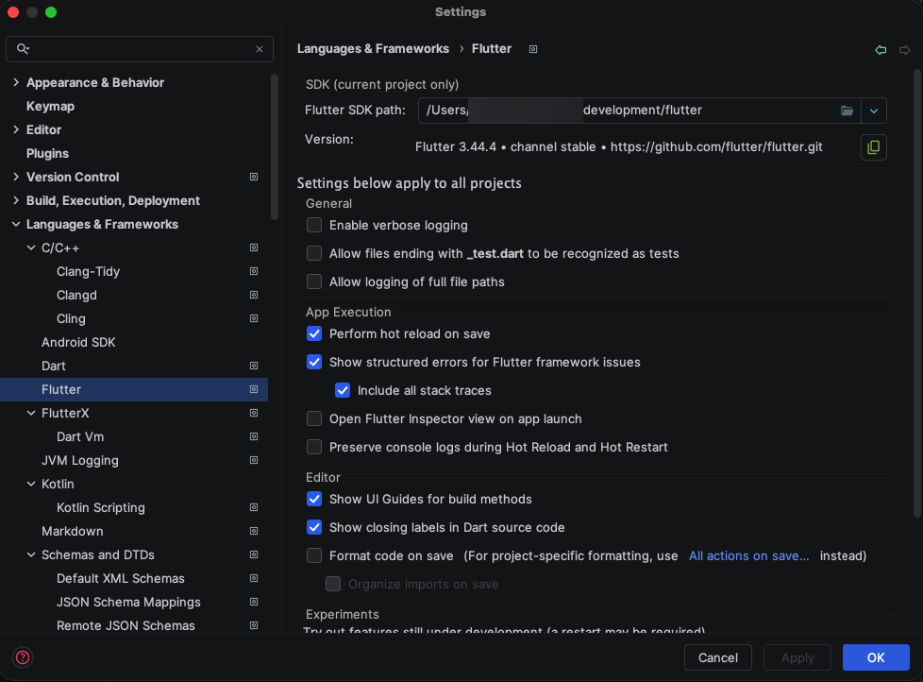Click project icon next to C/C++

click(254, 247)
